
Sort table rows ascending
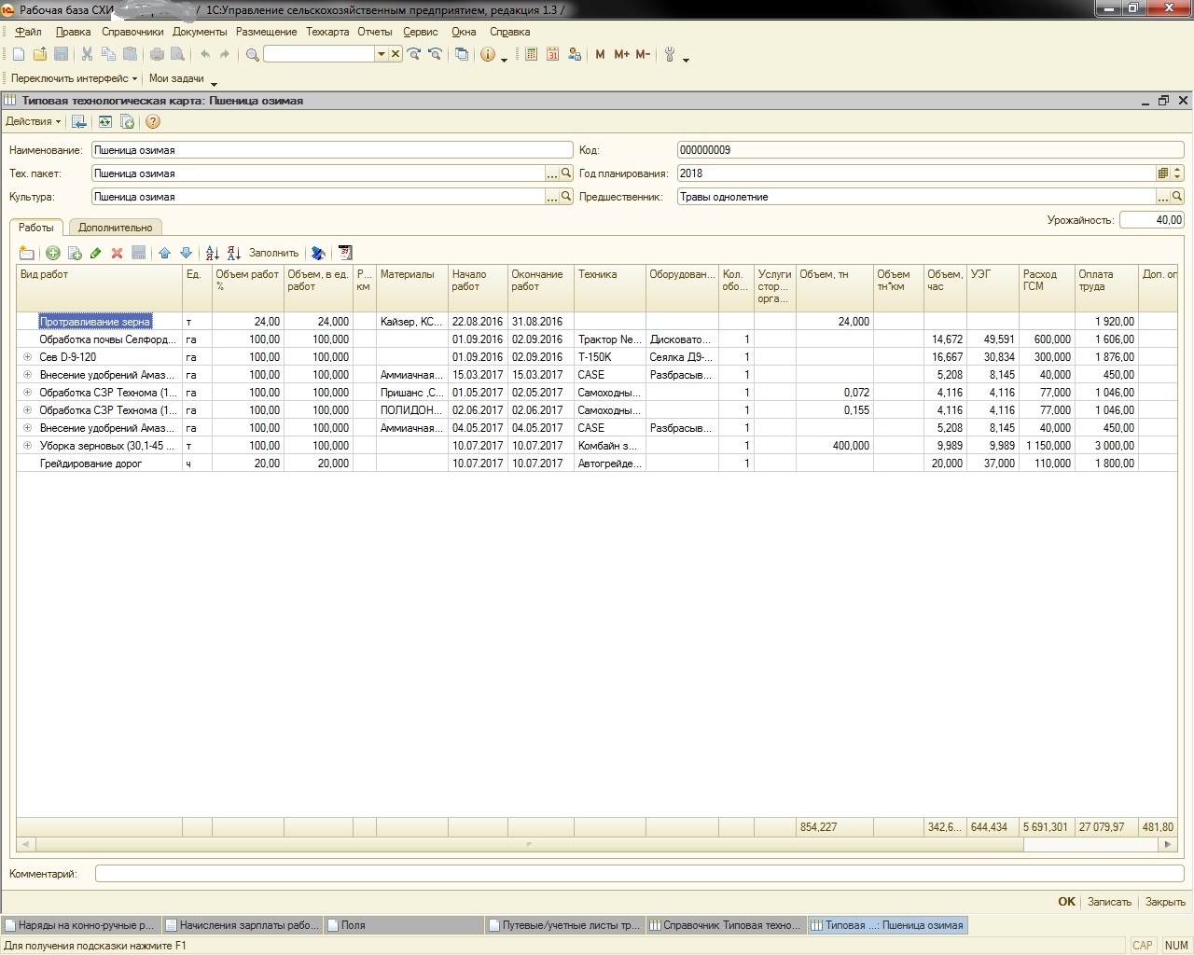pos(213,253)
